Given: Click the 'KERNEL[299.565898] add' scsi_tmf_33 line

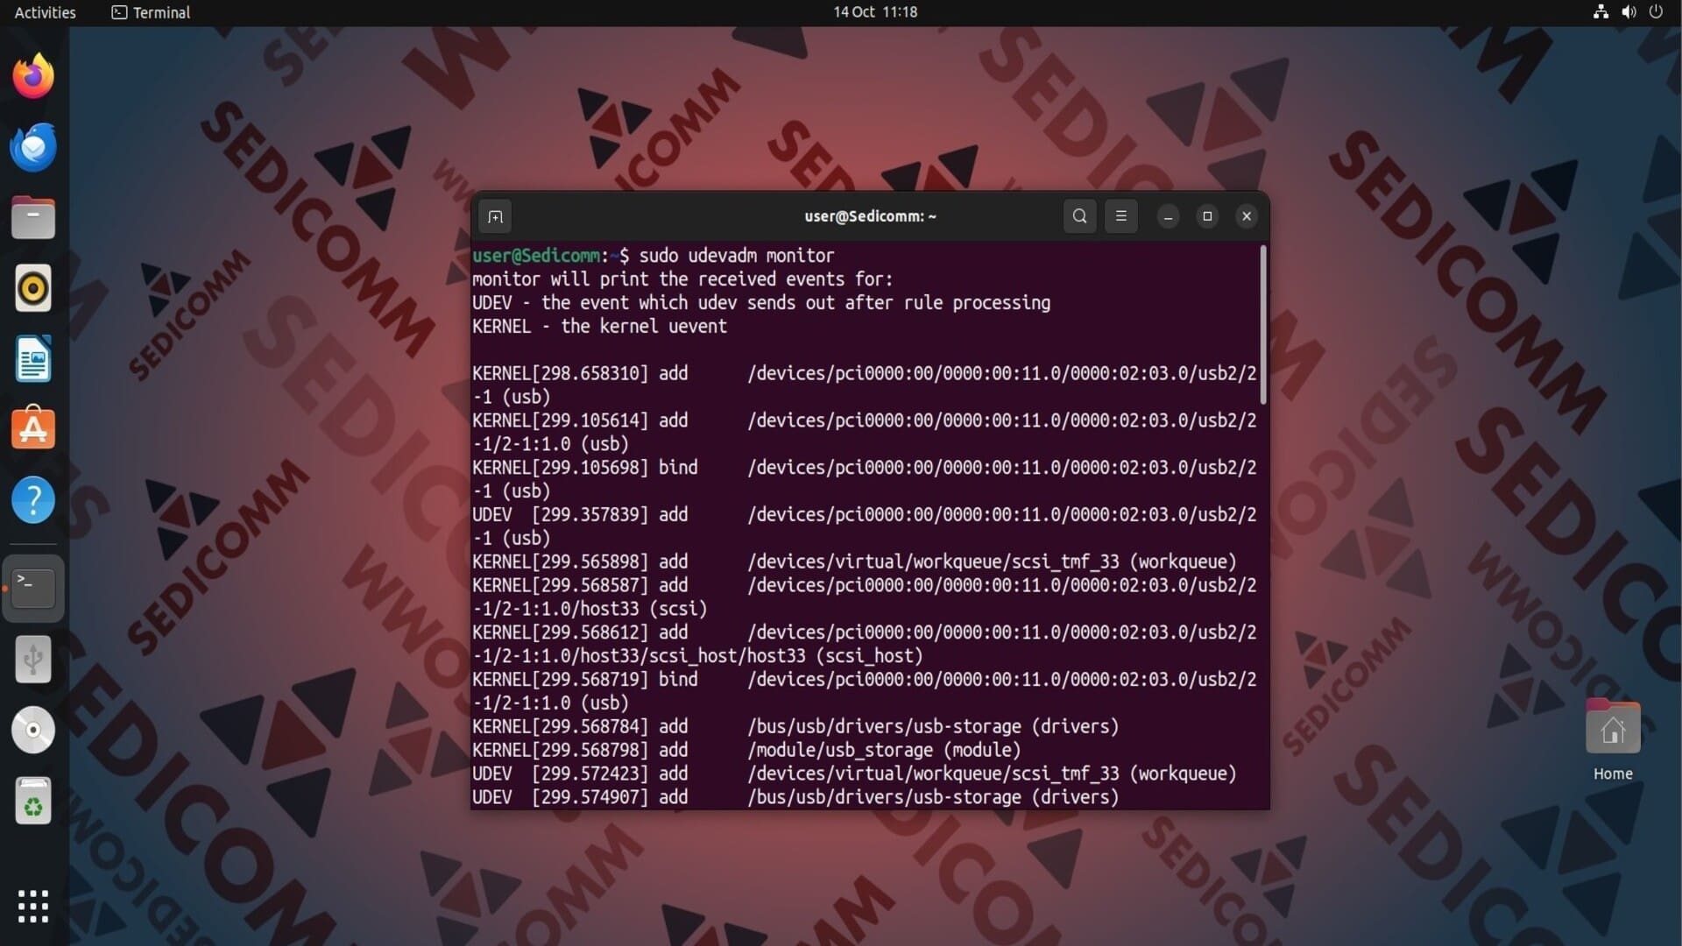Looking at the screenshot, I should 854,561.
